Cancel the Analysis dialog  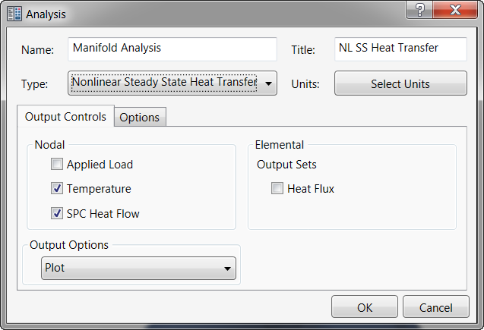pos(436,308)
